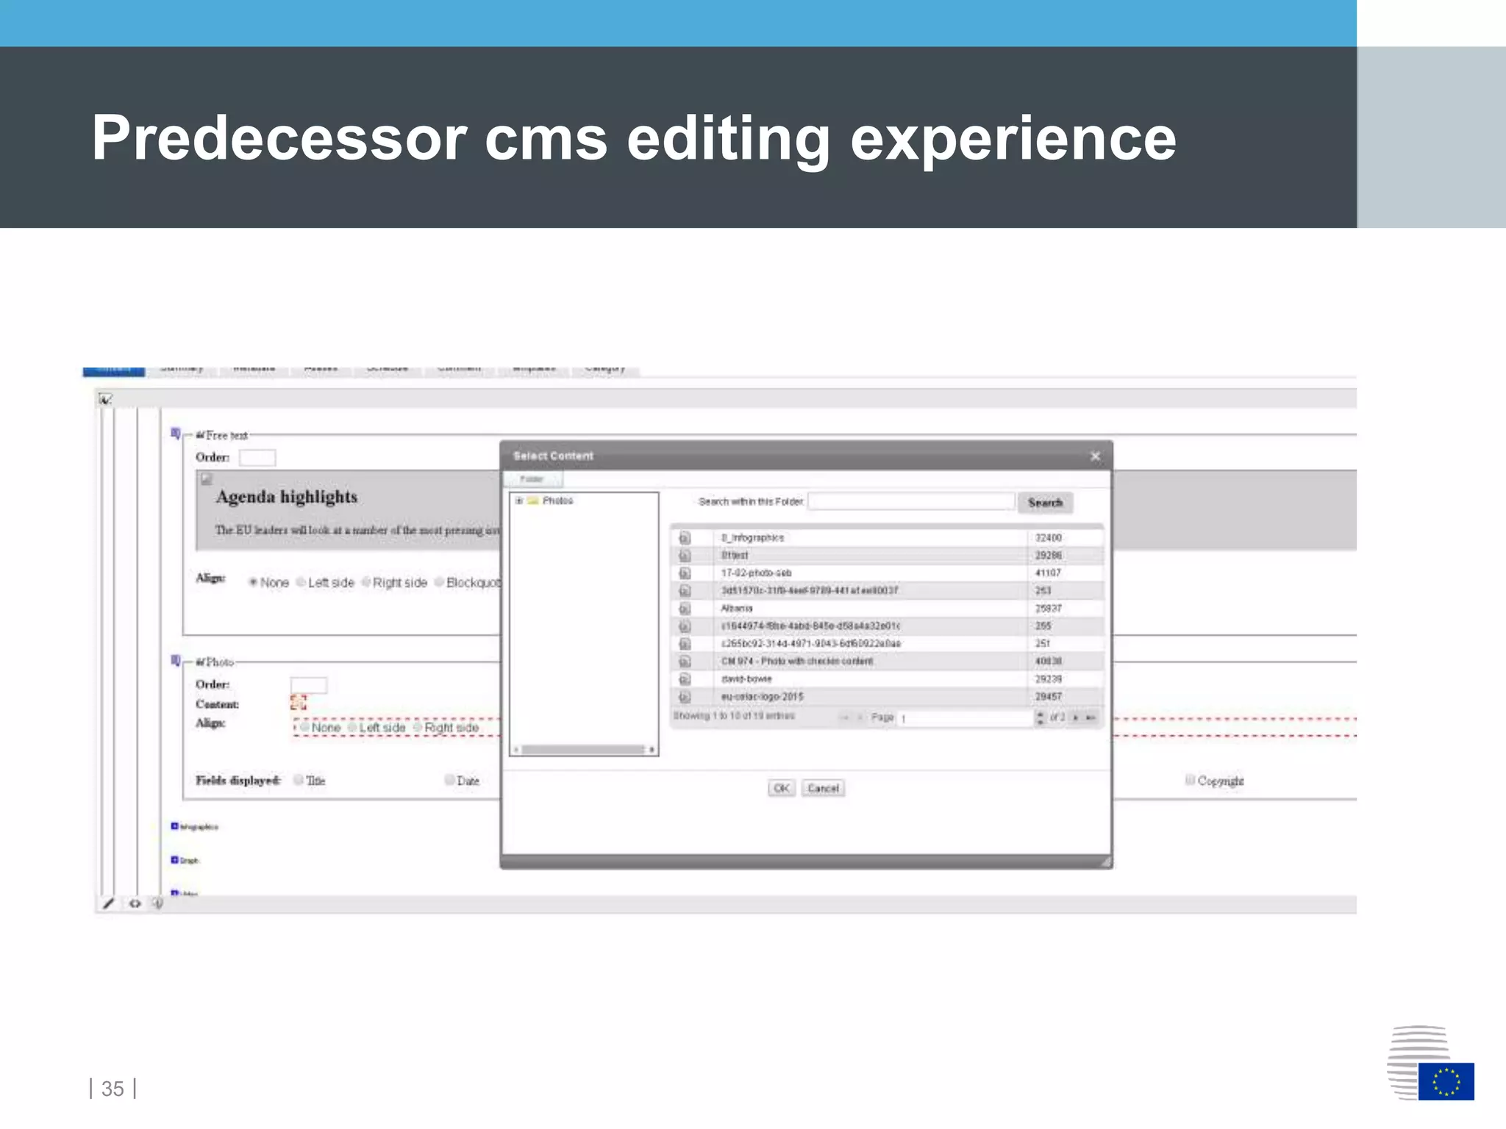Expand the Infographics section
This screenshot has height=1129, width=1506.
pyautogui.click(x=175, y=826)
